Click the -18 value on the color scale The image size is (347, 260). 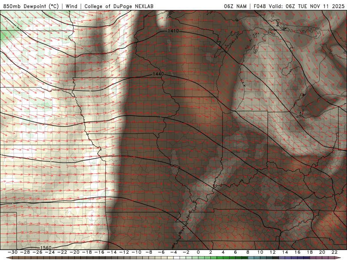tap(87, 252)
